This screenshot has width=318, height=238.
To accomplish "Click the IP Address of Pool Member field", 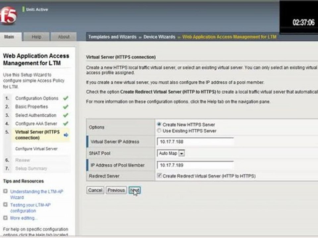I will pos(195,165).
